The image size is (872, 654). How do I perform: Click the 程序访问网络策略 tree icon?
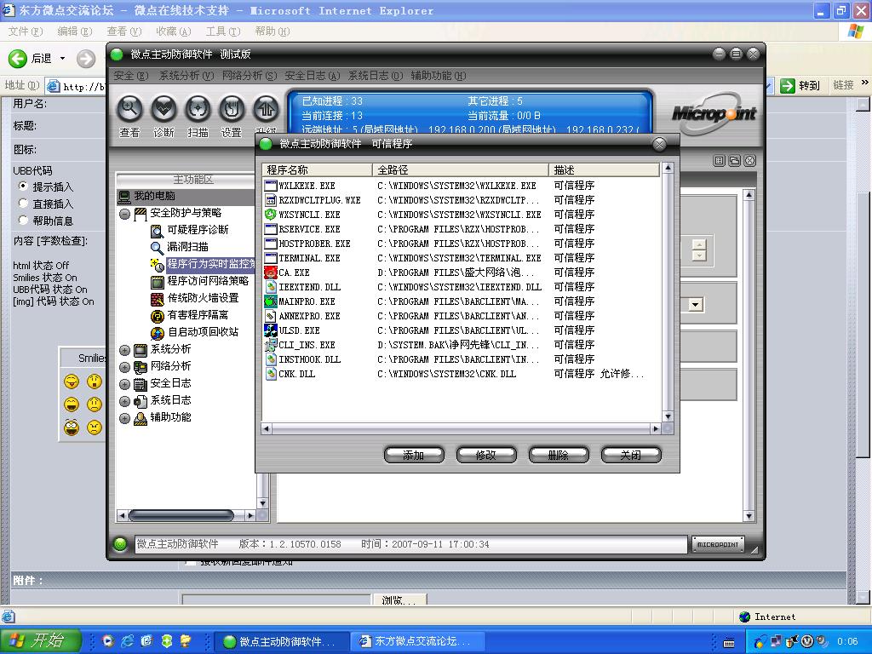coord(158,282)
